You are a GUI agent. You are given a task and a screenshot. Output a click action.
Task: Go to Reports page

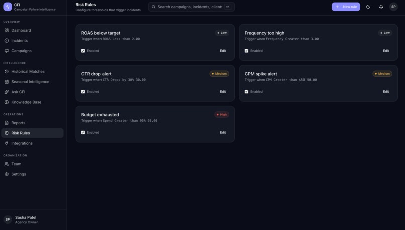pos(32,123)
